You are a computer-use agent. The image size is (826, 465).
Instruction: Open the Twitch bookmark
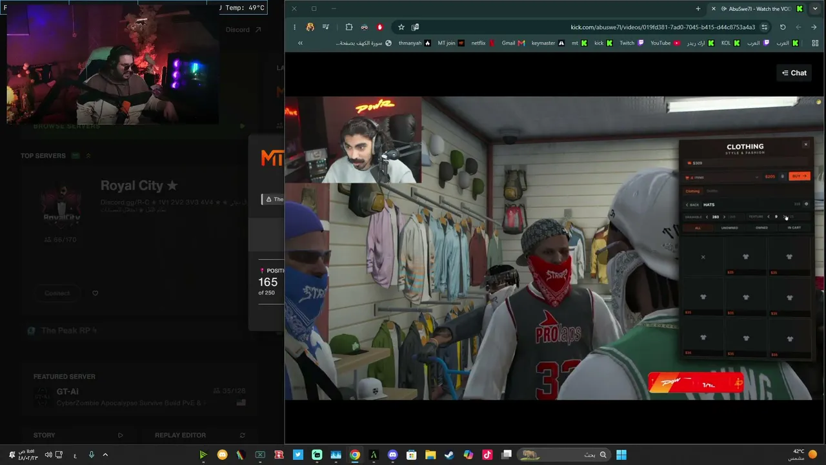632,43
